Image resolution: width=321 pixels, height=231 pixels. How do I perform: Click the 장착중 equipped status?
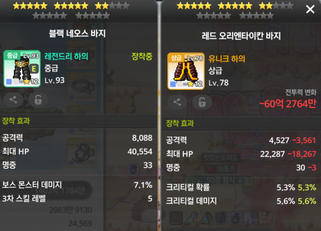[x=142, y=56]
